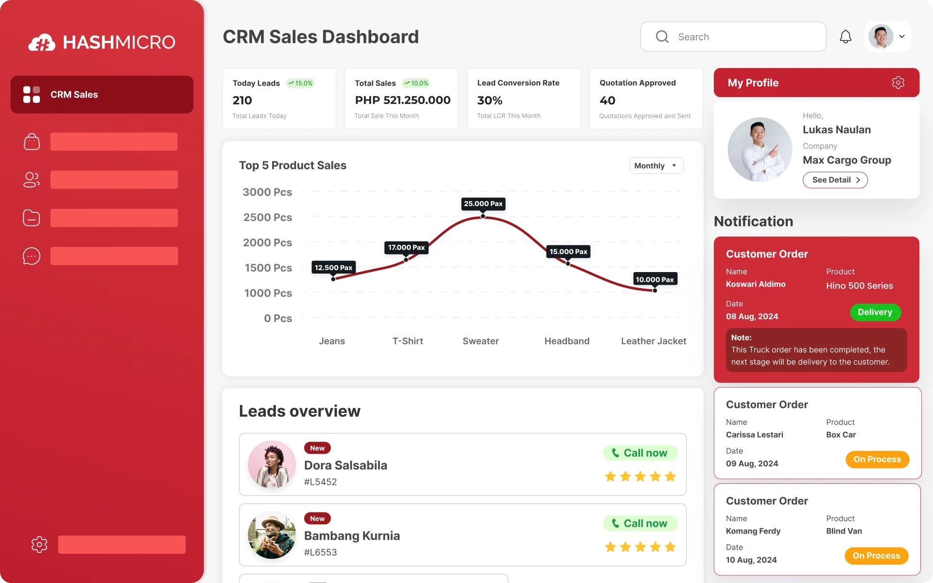The height and width of the screenshot is (583, 933).
Task: Open the contacts people sidebar icon
Action: click(x=32, y=180)
